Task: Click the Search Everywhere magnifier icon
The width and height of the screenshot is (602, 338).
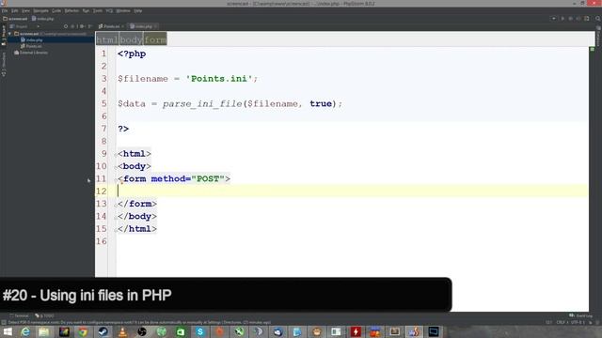Action: click(598, 19)
